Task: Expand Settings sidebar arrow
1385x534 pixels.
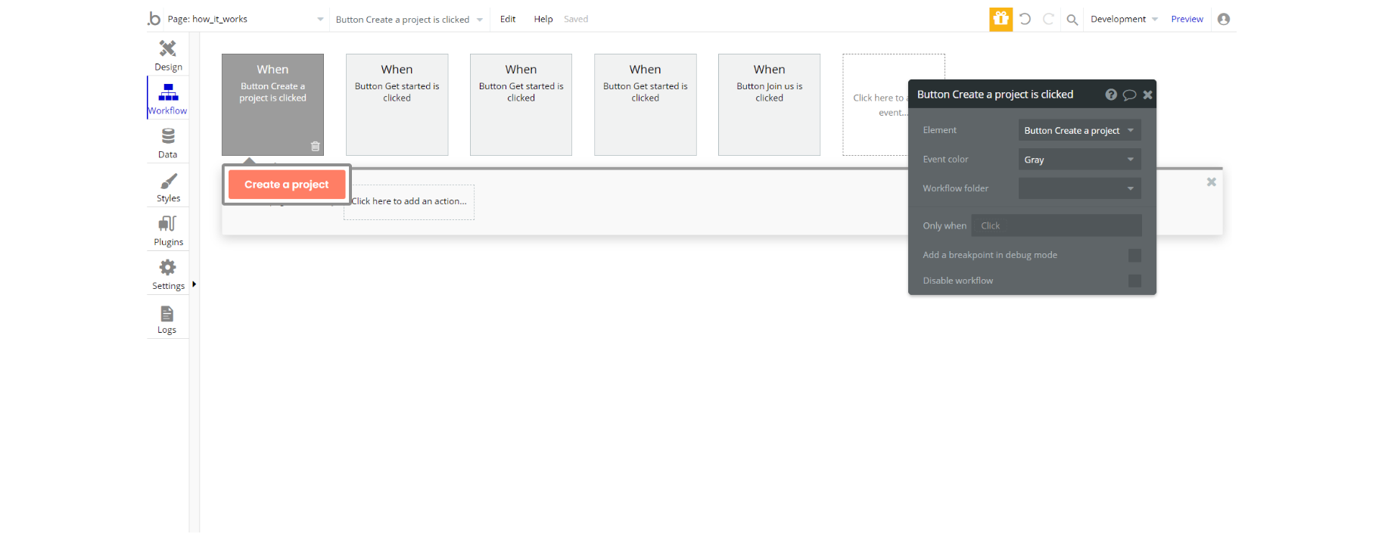Action: (x=194, y=284)
